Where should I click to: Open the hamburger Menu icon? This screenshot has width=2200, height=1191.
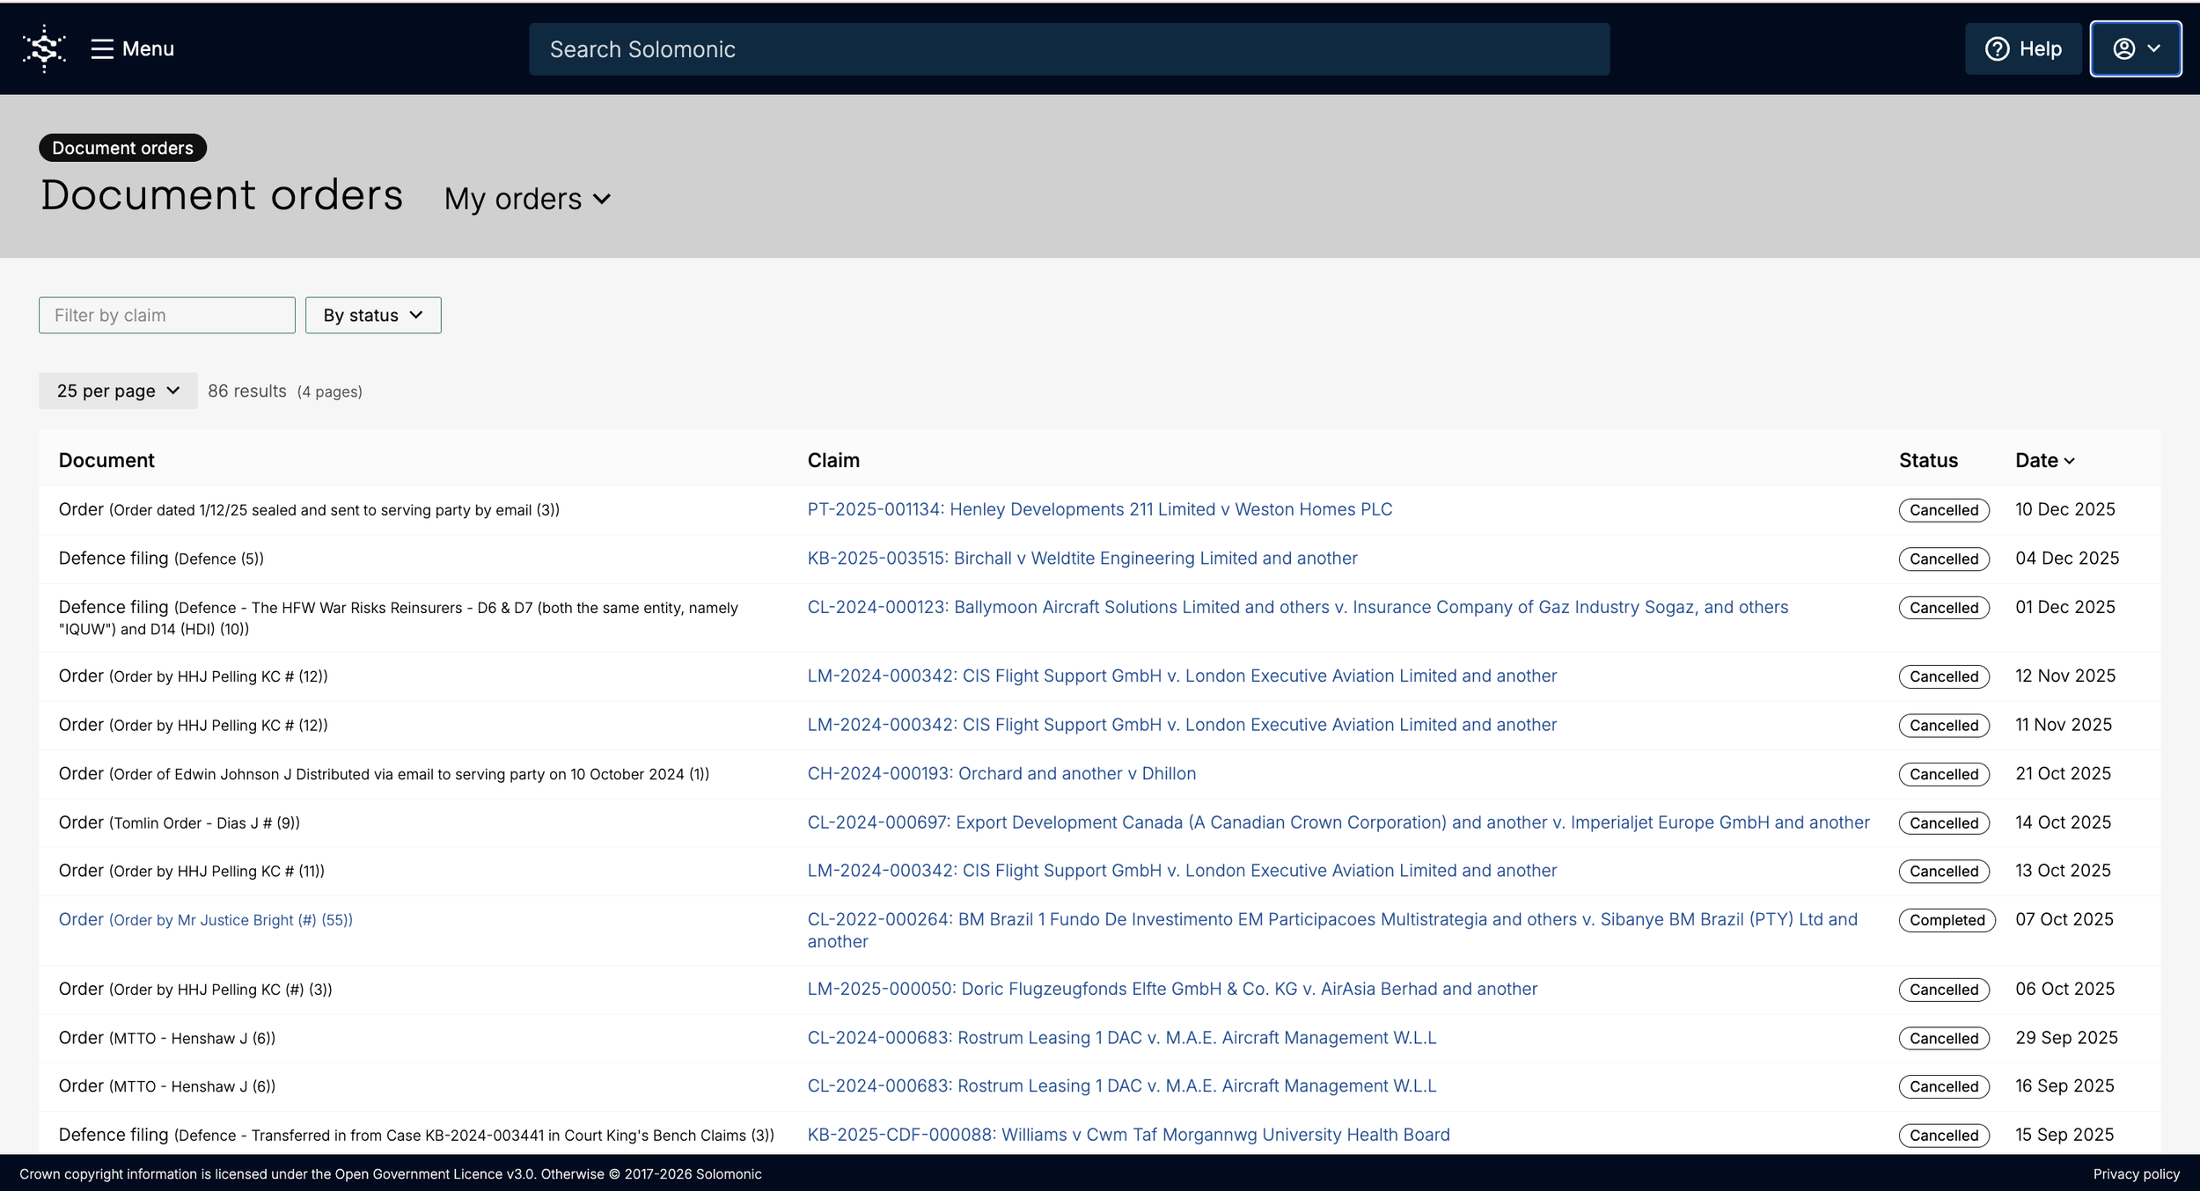pos(102,48)
